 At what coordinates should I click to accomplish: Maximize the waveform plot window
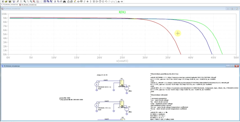pos(233,9)
